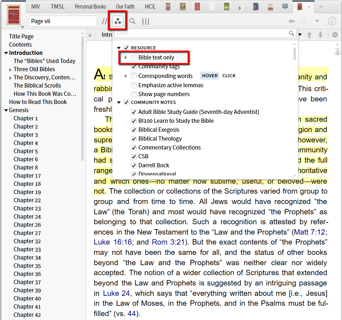Enable the Bible text only checkbox
Image resolution: width=342 pixels, height=320 pixels.
134,58
